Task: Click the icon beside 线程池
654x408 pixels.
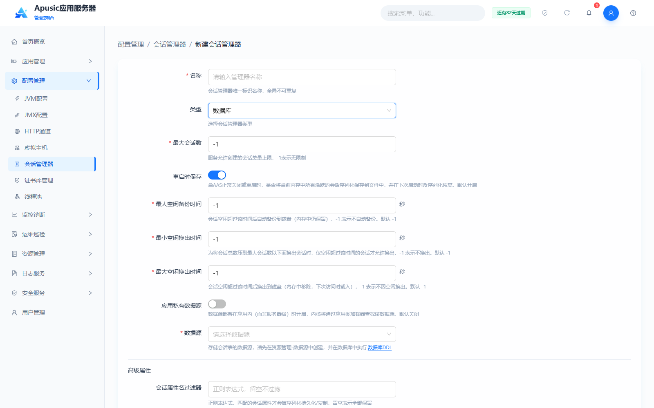Action: [x=17, y=197]
